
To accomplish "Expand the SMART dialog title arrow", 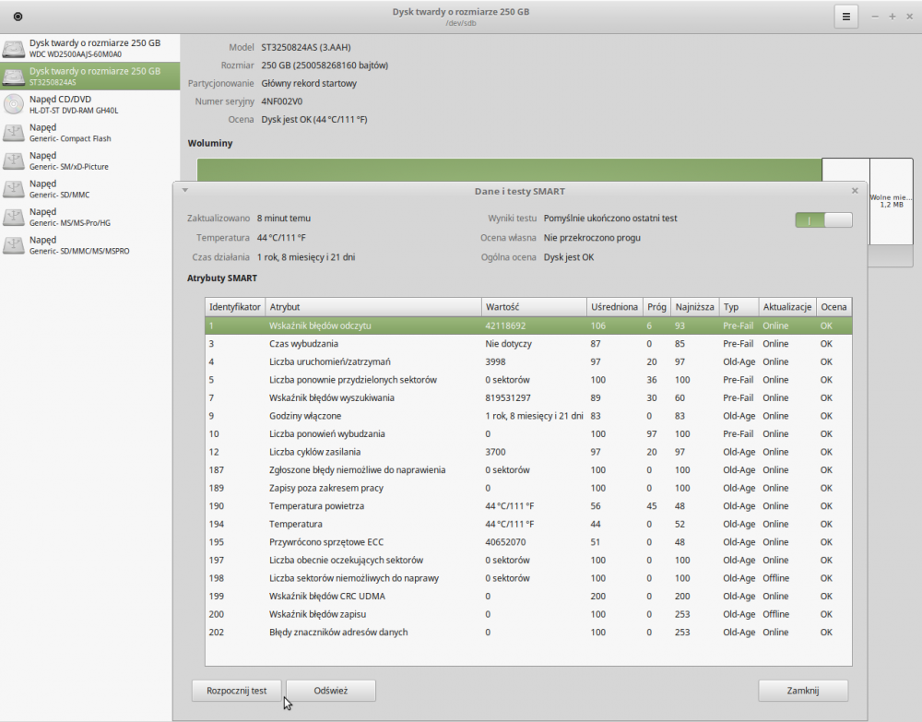I will click(x=184, y=191).
